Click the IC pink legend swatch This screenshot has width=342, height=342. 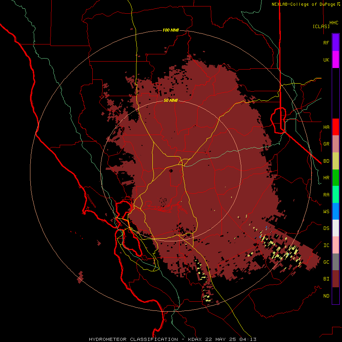tap(336, 245)
